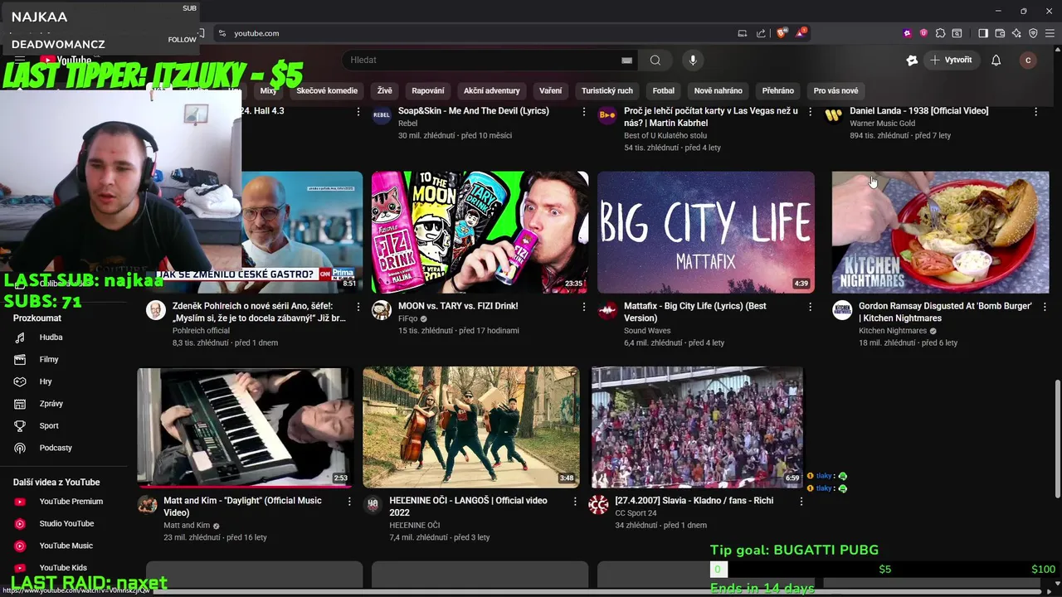Open Brave Rewards triangle icon
This screenshot has height=597, width=1062.
point(801,33)
